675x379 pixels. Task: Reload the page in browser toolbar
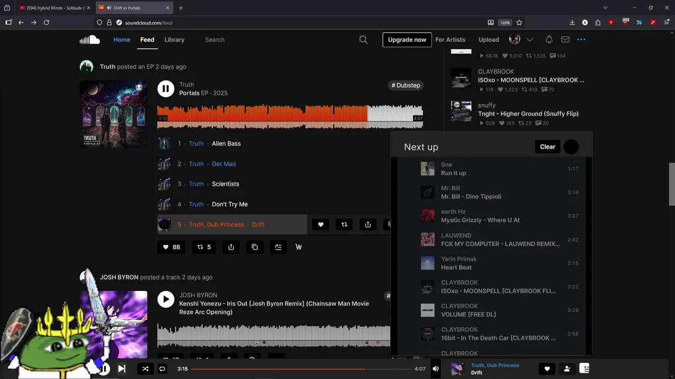pos(46,23)
